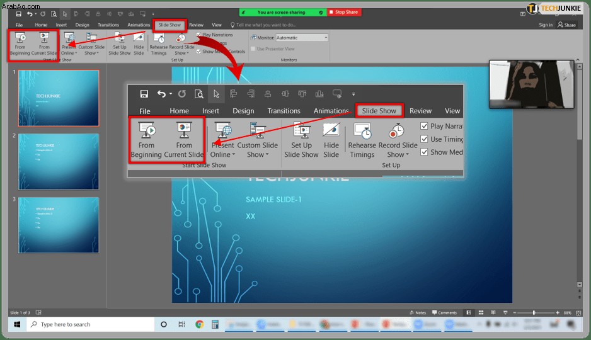The height and width of the screenshot is (340, 591).
Task: Click Undo arrow in the magnified toolbar inset
Action: pyautogui.click(x=161, y=94)
